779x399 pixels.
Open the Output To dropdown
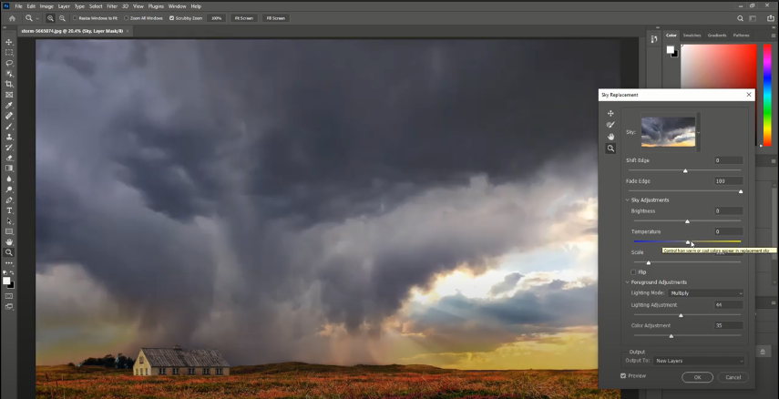(699, 361)
